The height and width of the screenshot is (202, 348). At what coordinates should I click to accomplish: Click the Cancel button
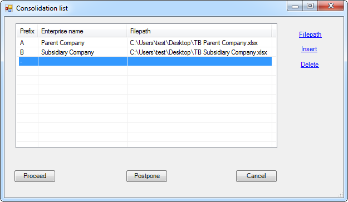(256, 176)
